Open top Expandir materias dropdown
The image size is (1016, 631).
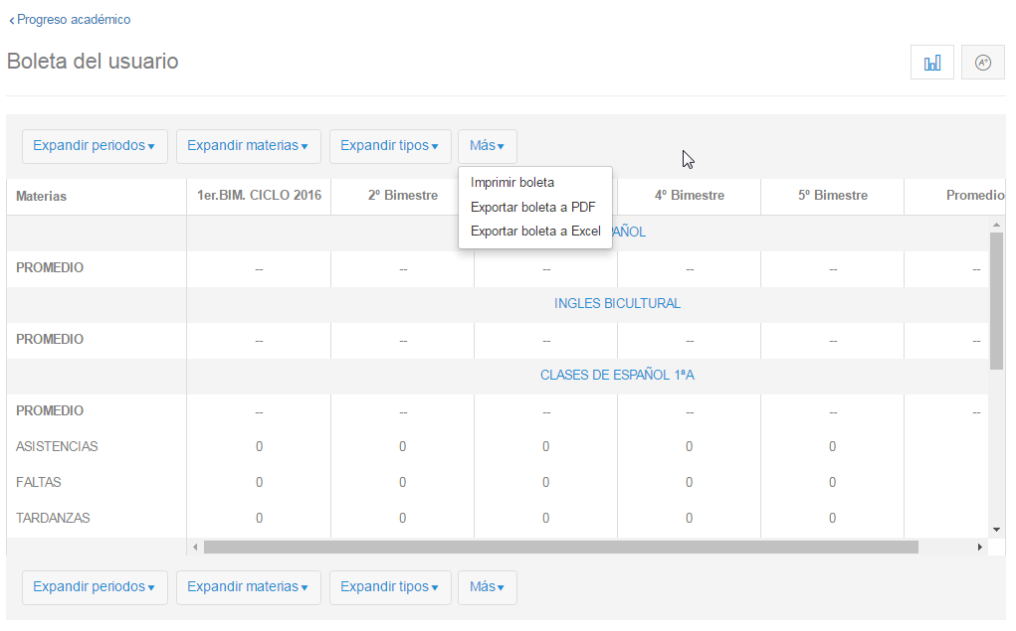(248, 146)
